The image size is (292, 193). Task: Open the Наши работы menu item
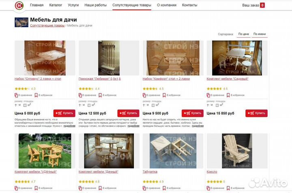coord(96,5)
